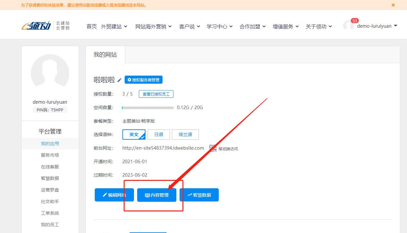Screen dimensions: 407x233
Task: Click 查看已授权员工 button
Action: click(156, 94)
